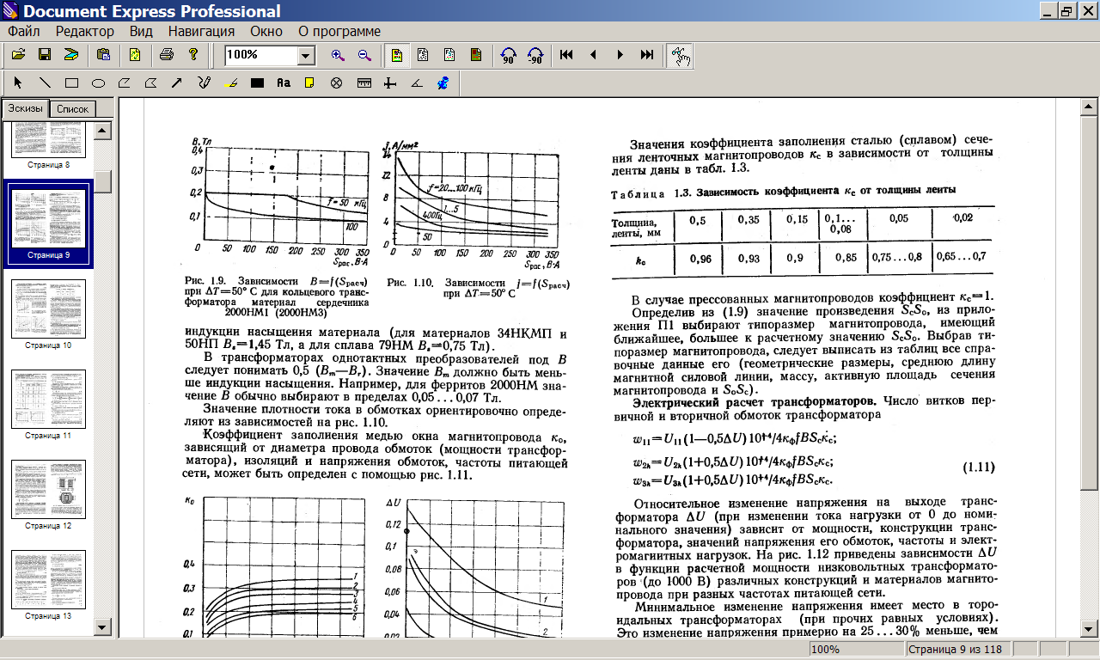Screen dimensions: 1100x660
Task: Open the 100% zoom dropdown
Action: click(306, 56)
